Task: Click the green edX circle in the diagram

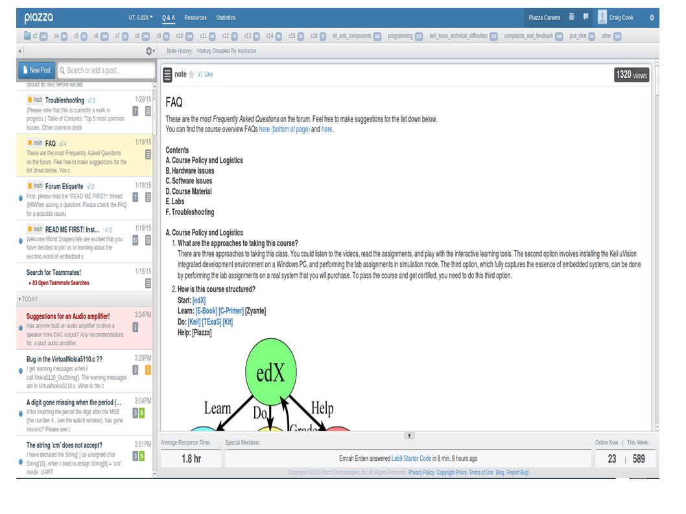Action: (x=271, y=372)
